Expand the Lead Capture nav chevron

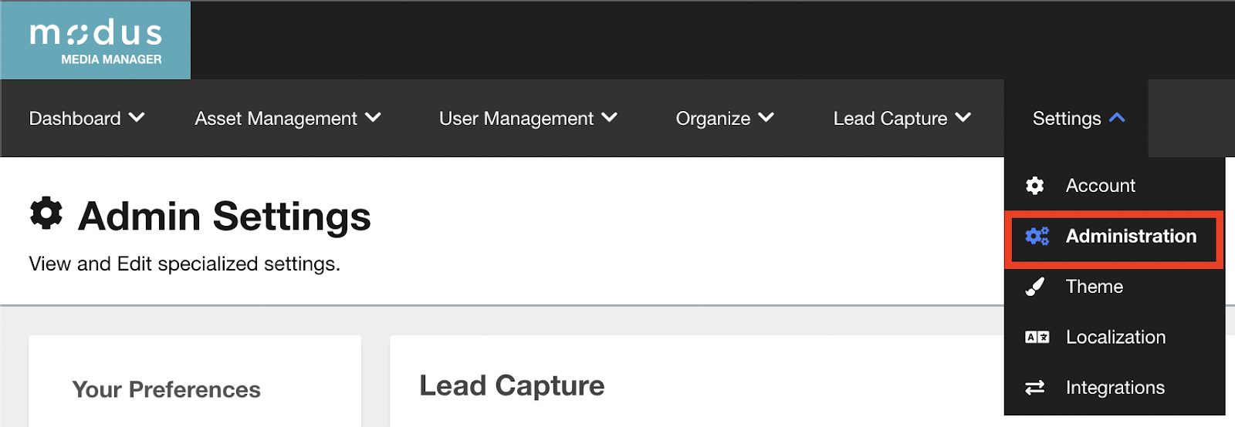coord(963,118)
